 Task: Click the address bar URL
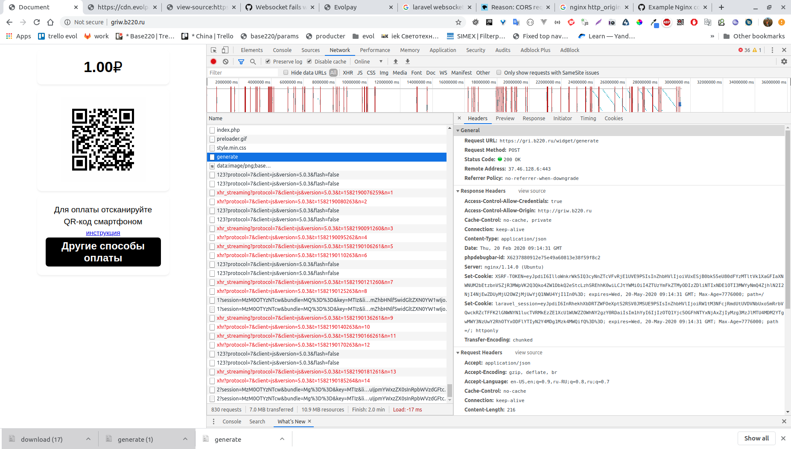(x=128, y=22)
